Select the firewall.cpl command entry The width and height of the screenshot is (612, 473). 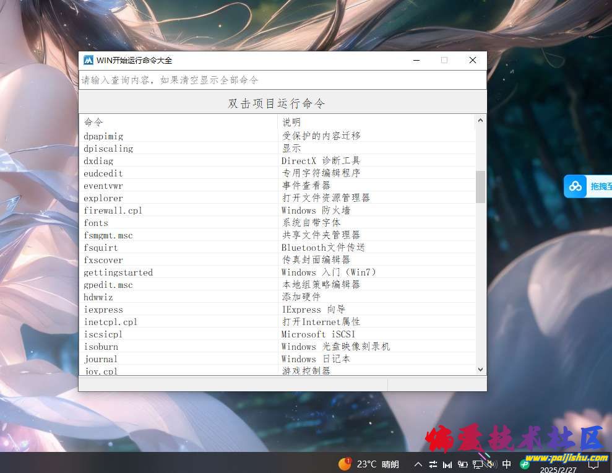pyautogui.click(x=113, y=210)
